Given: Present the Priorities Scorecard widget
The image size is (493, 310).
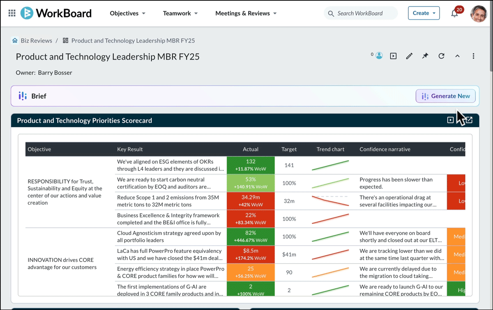Looking at the screenshot, I should (x=451, y=120).
